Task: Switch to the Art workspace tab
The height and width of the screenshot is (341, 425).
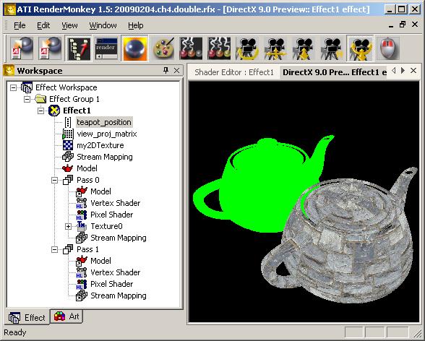Action: [66, 316]
